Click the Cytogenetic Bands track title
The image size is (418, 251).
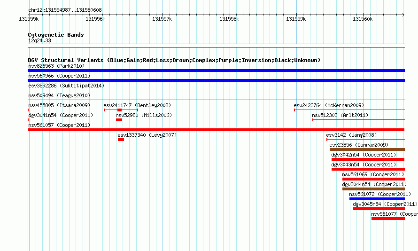[x=56, y=35]
